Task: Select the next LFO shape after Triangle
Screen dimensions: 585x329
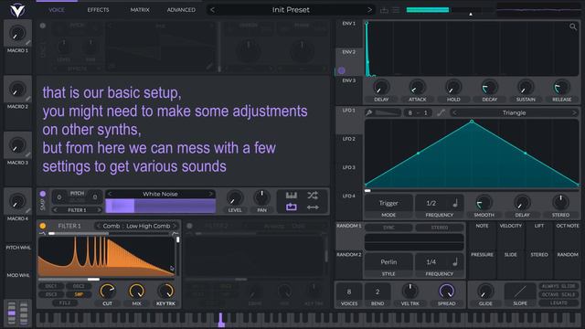Action: click(574, 112)
